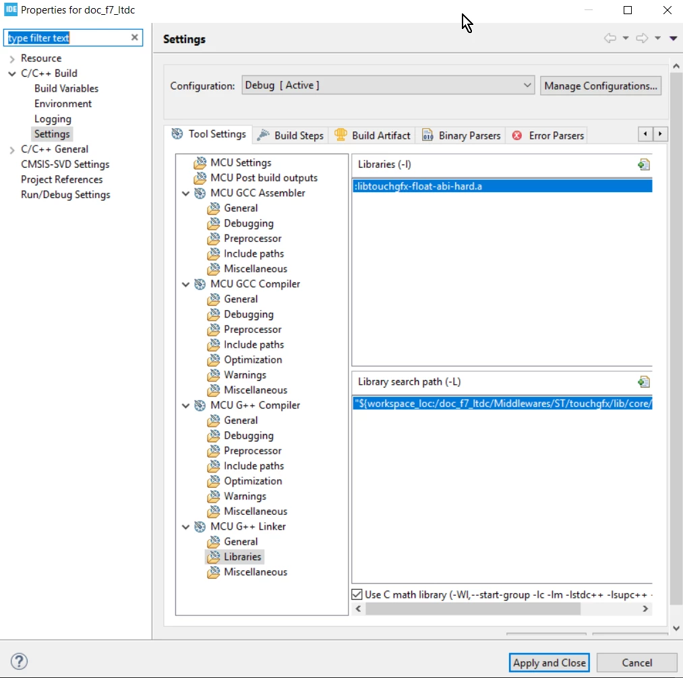Click the forward navigation arrow in Settings header

[642, 38]
